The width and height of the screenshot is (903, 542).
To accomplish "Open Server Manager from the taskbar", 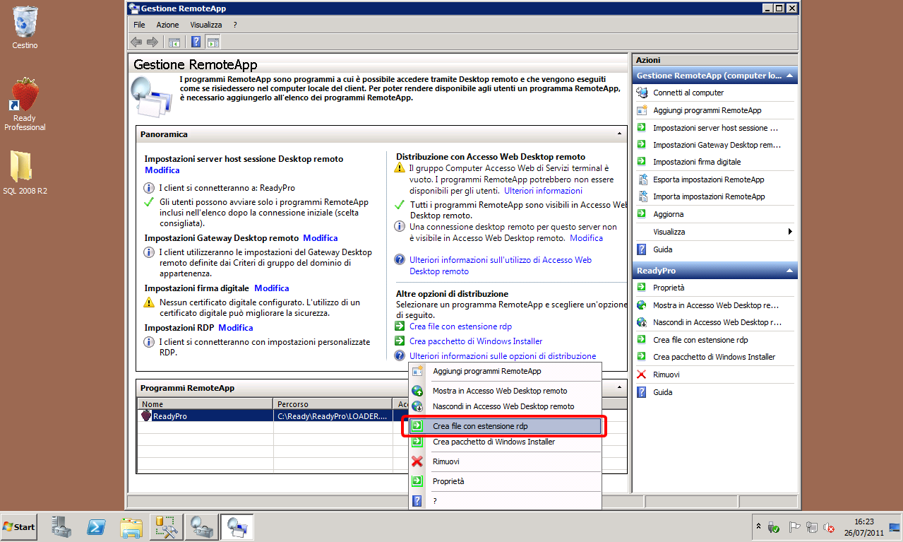I will [x=62, y=527].
